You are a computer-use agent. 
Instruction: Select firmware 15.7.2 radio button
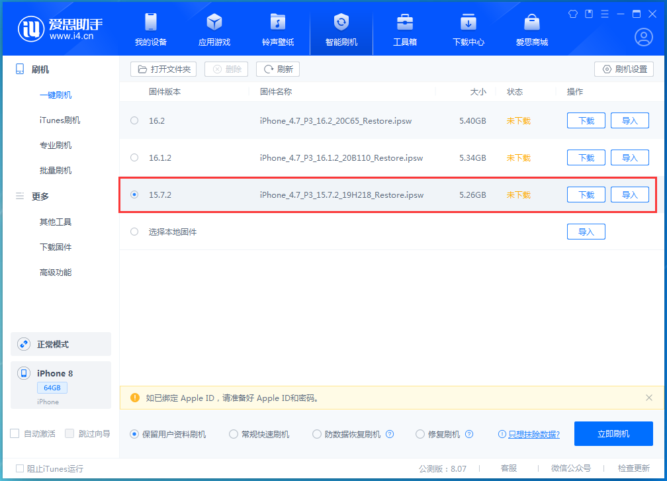pyautogui.click(x=134, y=195)
